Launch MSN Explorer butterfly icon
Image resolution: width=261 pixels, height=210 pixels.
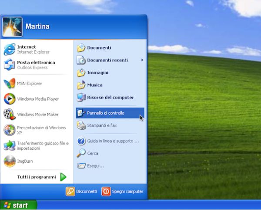[x=10, y=83]
